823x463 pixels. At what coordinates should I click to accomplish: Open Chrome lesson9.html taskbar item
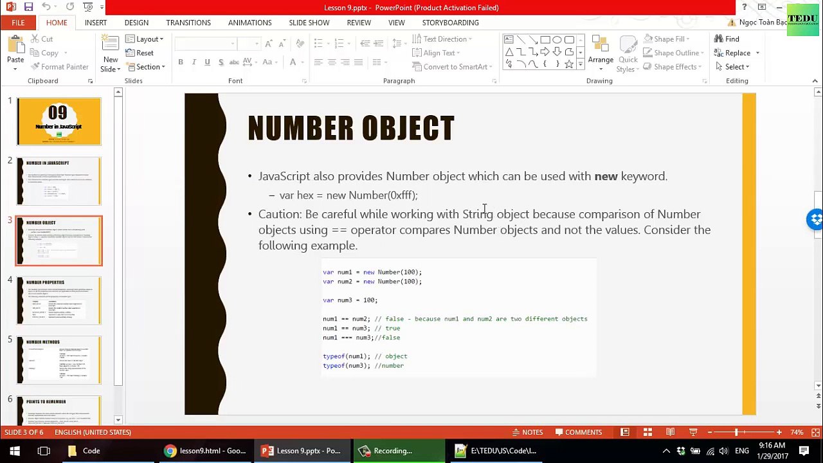pos(205,451)
